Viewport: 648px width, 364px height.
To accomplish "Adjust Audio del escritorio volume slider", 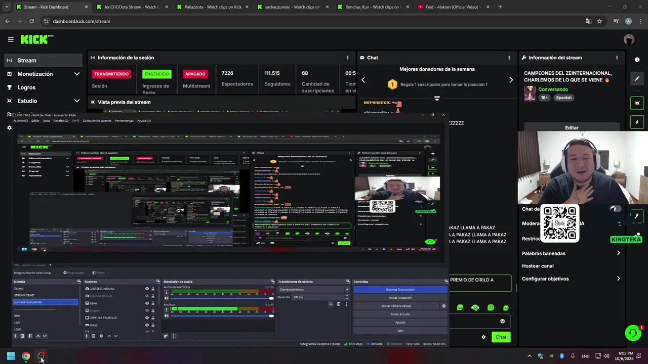I will (x=222, y=298).
